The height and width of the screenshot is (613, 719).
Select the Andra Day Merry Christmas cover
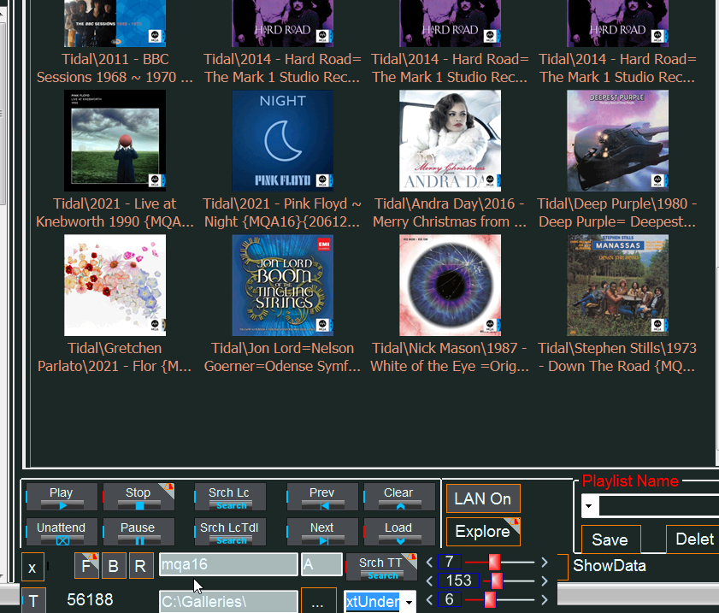click(450, 141)
